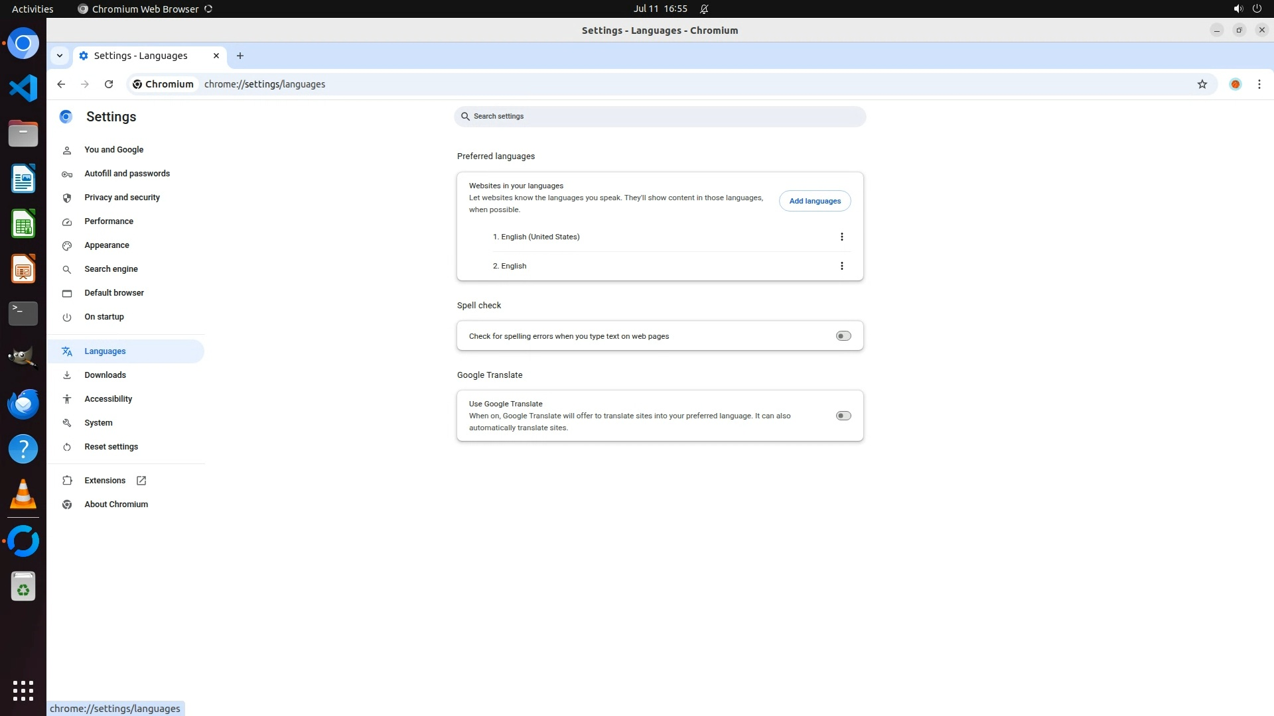Open more actions menu for English
Image resolution: width=1274 pixels, height=716 pixels.
coord(841,266)
